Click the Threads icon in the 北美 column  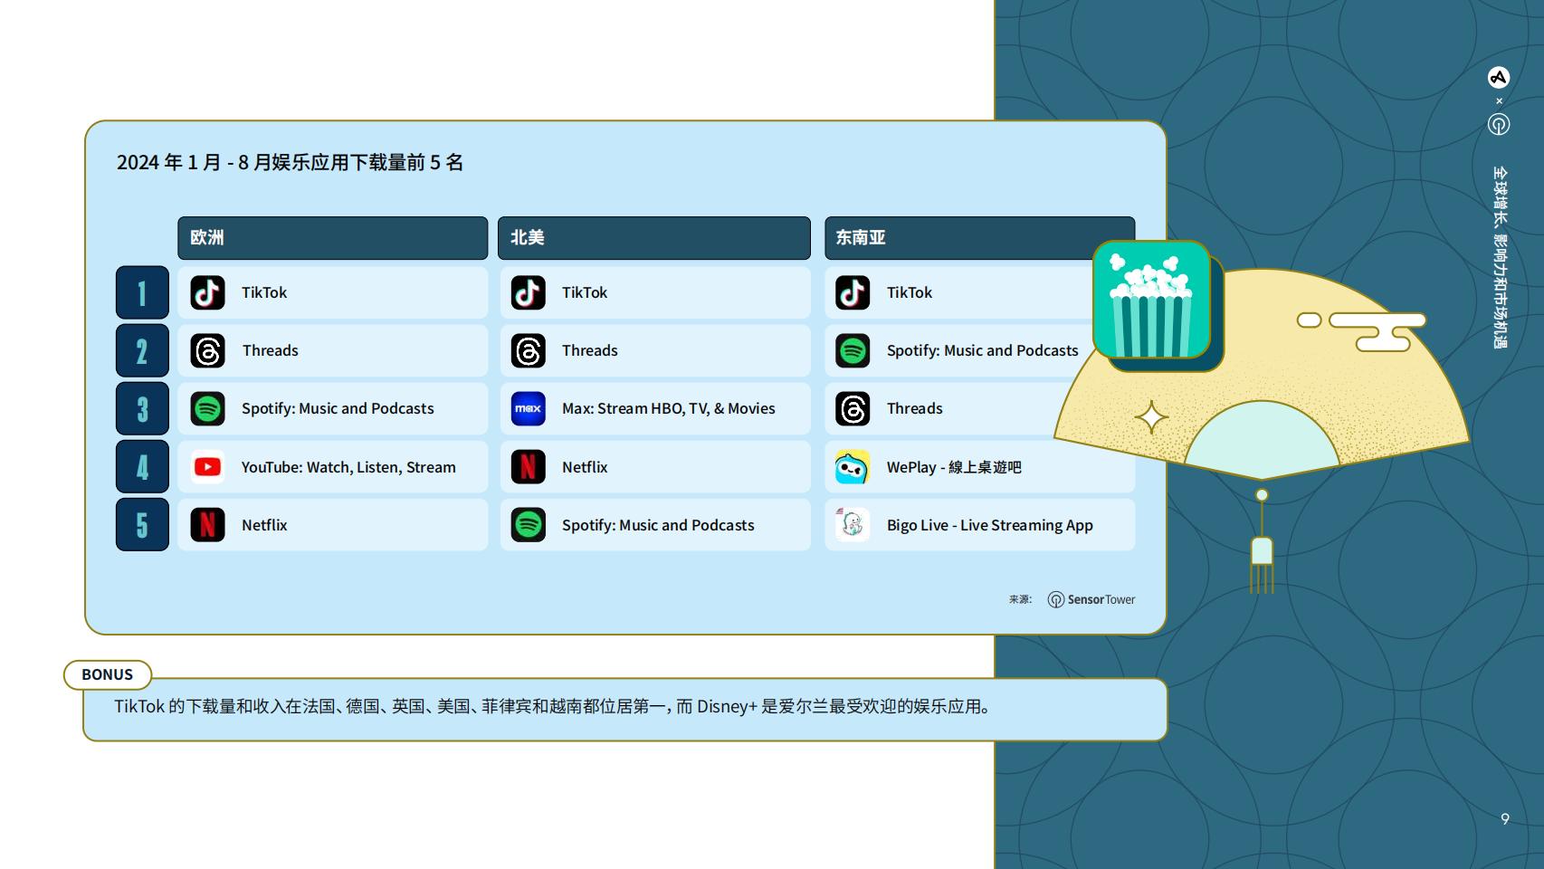click(528, 350)
